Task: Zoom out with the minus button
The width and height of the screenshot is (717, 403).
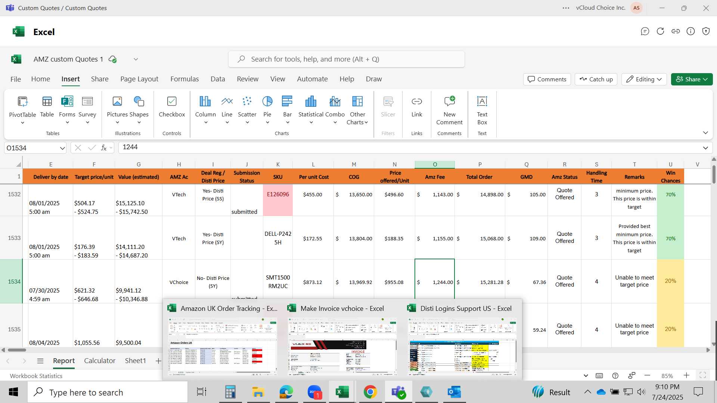Action: pyautogui.click(x=648, y=375)
